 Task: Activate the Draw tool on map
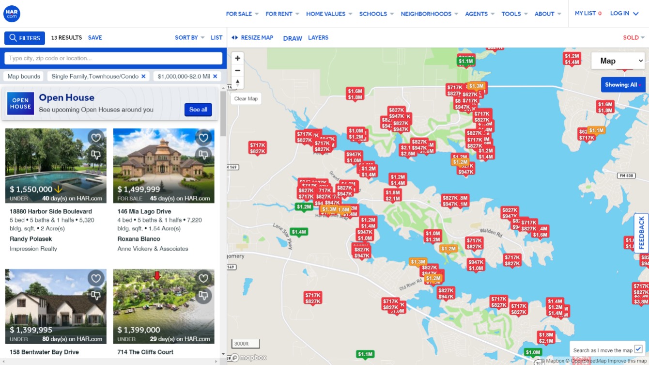293,38
